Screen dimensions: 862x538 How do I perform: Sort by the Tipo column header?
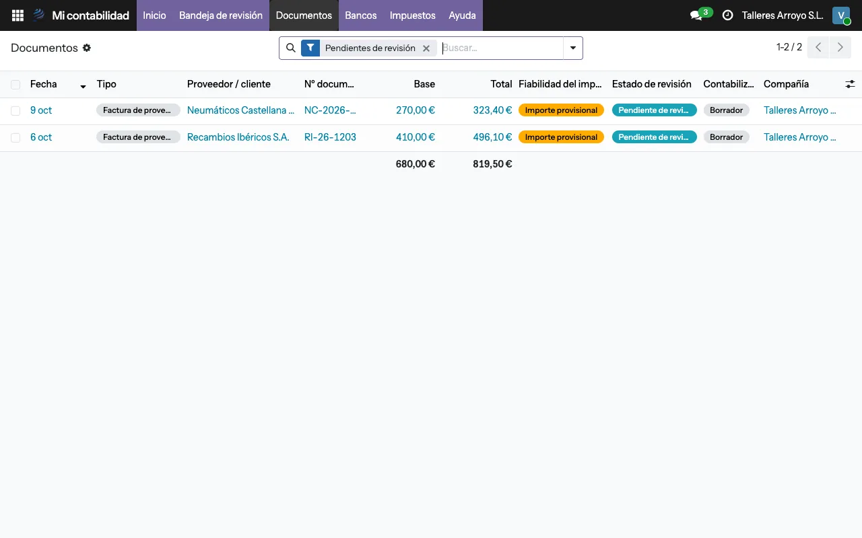106,84
